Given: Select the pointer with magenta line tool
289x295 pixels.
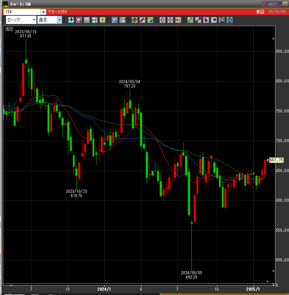Looking at the screenshot, I should [x=206, y=20].
